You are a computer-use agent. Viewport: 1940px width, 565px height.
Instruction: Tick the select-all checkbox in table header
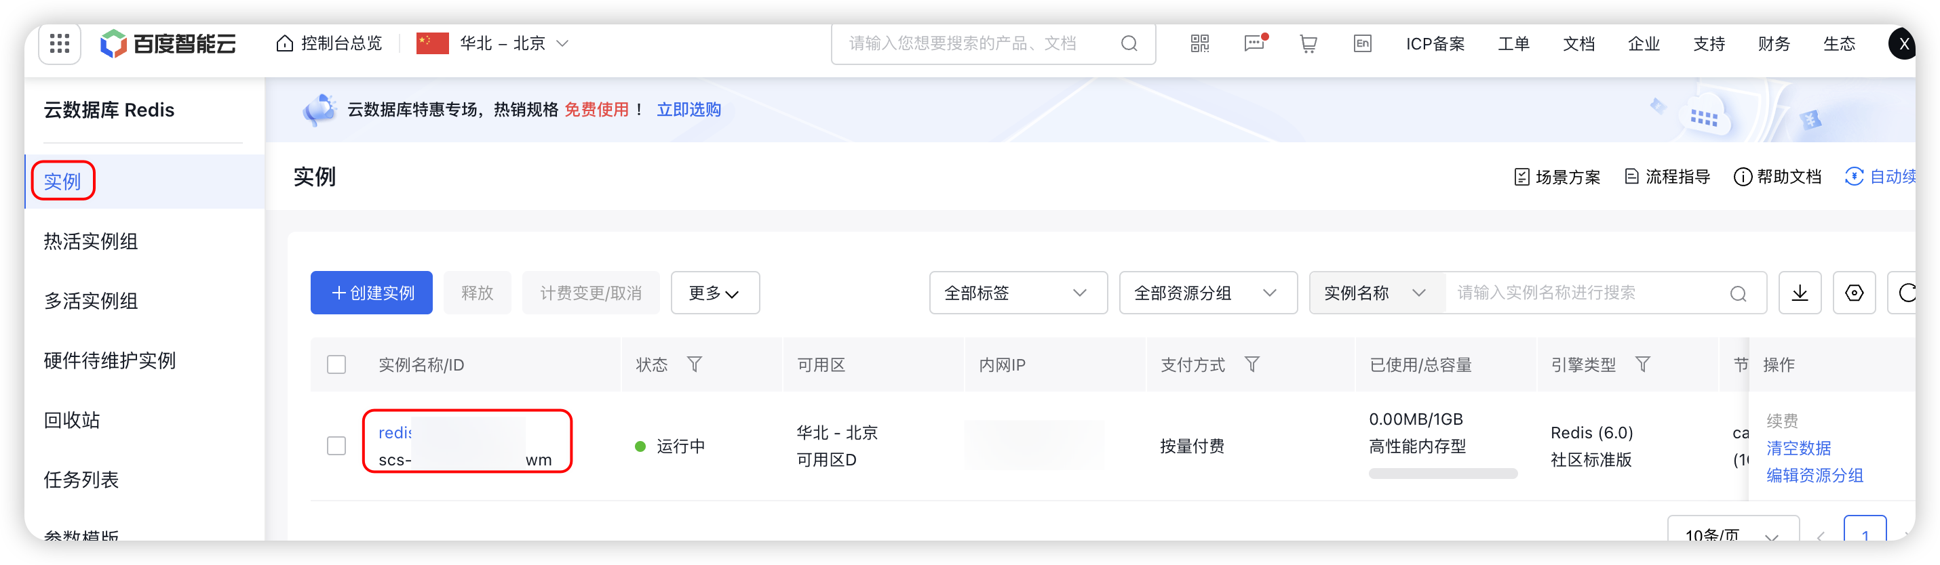(x=336, y=365)
